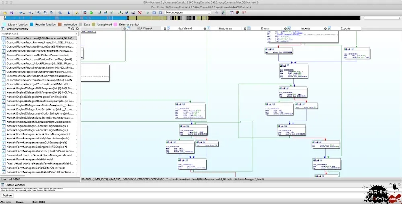Click the blue down arrow toolbar icon

pyautogui.click(x=68, y=12)
